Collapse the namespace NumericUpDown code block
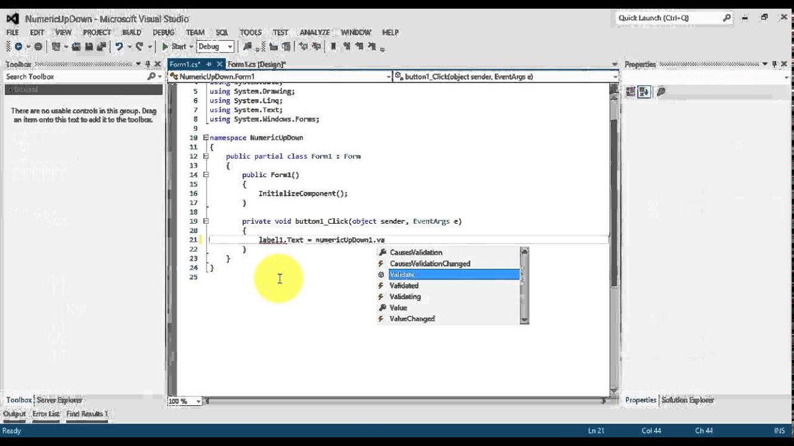 pos(206,138)
